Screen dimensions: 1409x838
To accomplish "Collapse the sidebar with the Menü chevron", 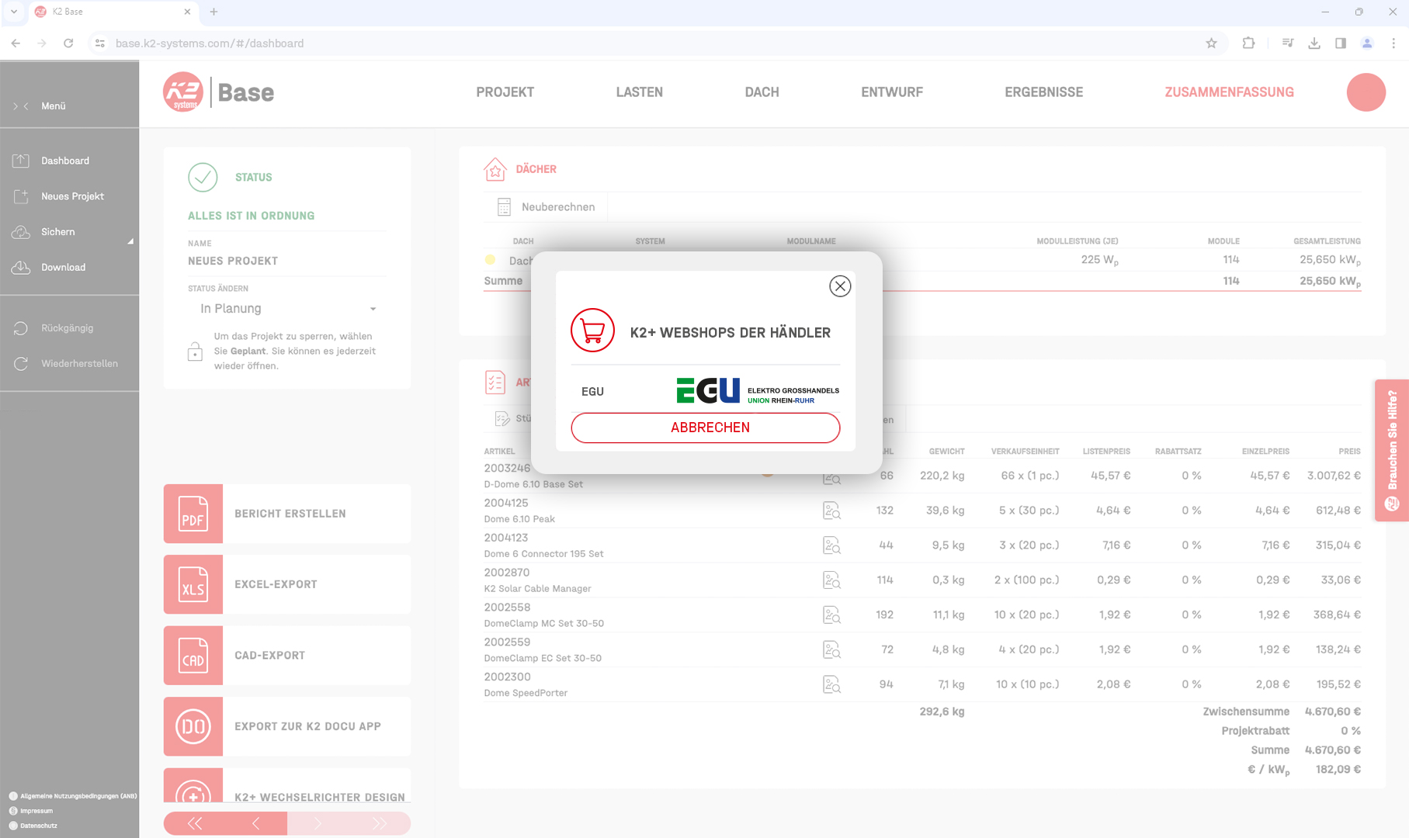I will (27, 106).
